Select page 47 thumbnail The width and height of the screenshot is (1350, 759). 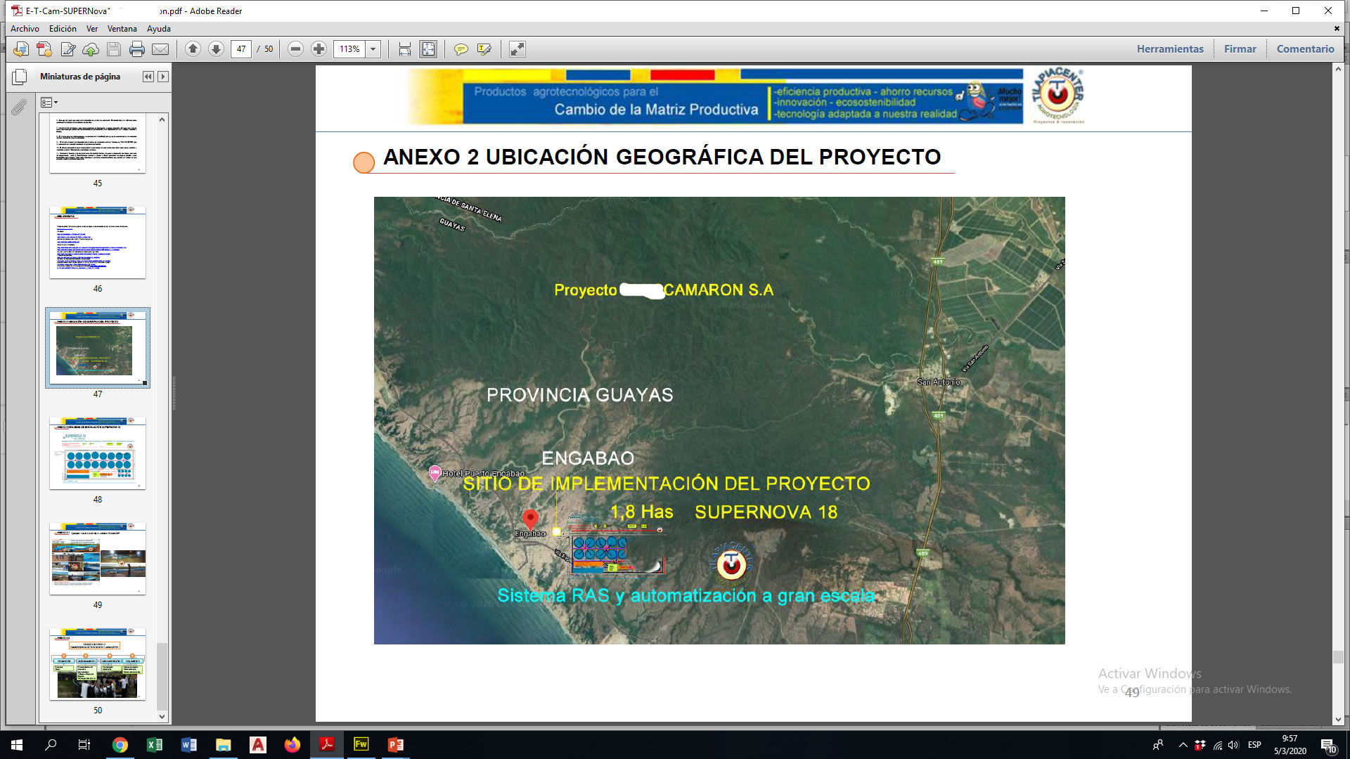click(98, 348)
